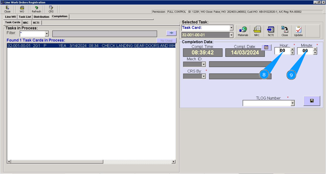Switch to the Task List tab

pos(25,17)
